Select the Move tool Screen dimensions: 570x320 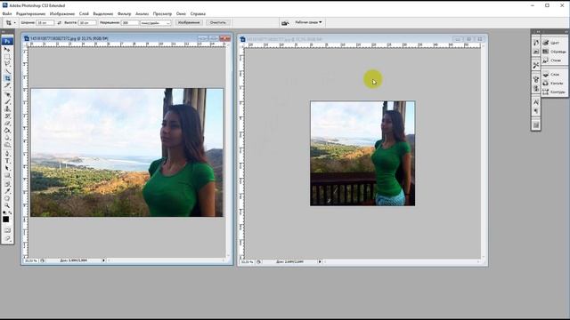click(7, 49)
